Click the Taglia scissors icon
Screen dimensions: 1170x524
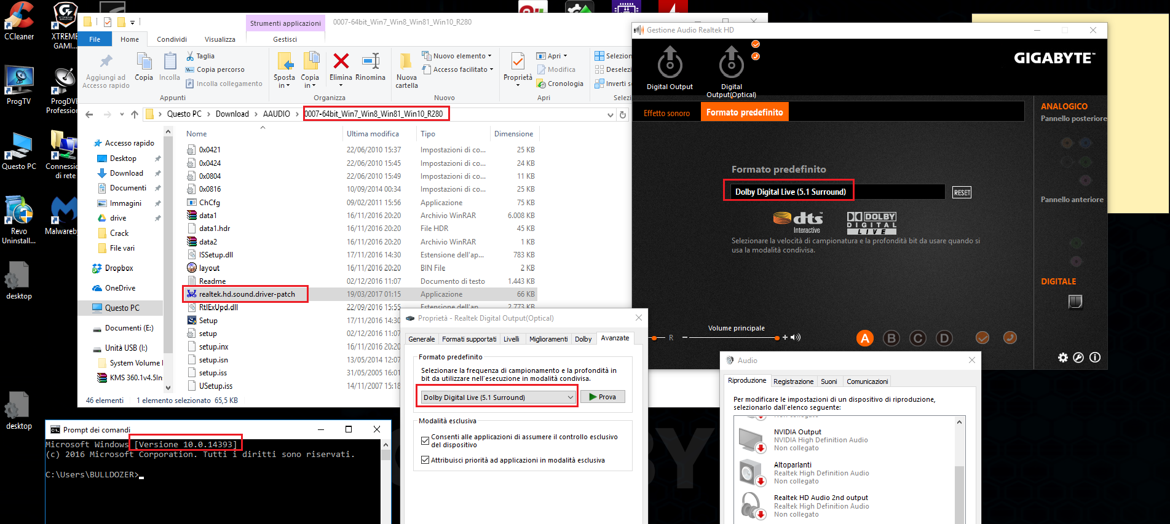(x=191, y=56)
